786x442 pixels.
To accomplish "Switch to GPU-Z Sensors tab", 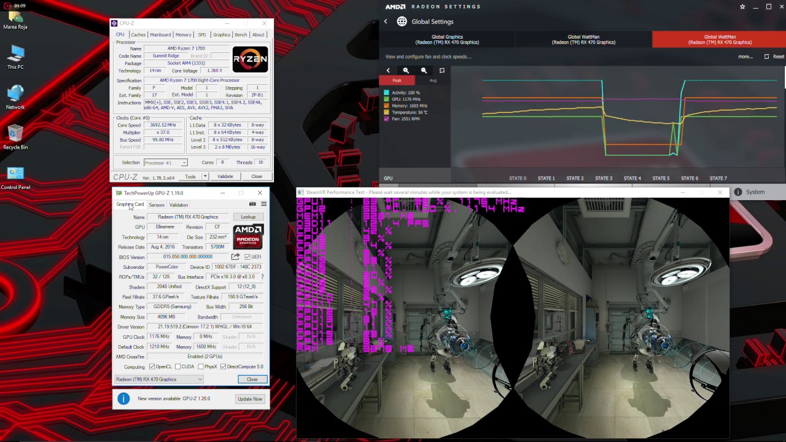I will click(157, 205).
